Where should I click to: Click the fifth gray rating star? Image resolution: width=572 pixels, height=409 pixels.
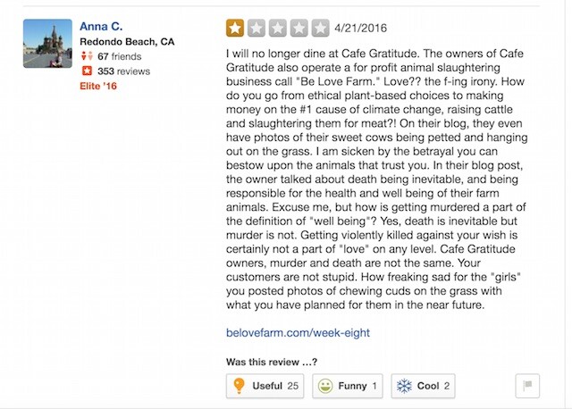(321, 28)
